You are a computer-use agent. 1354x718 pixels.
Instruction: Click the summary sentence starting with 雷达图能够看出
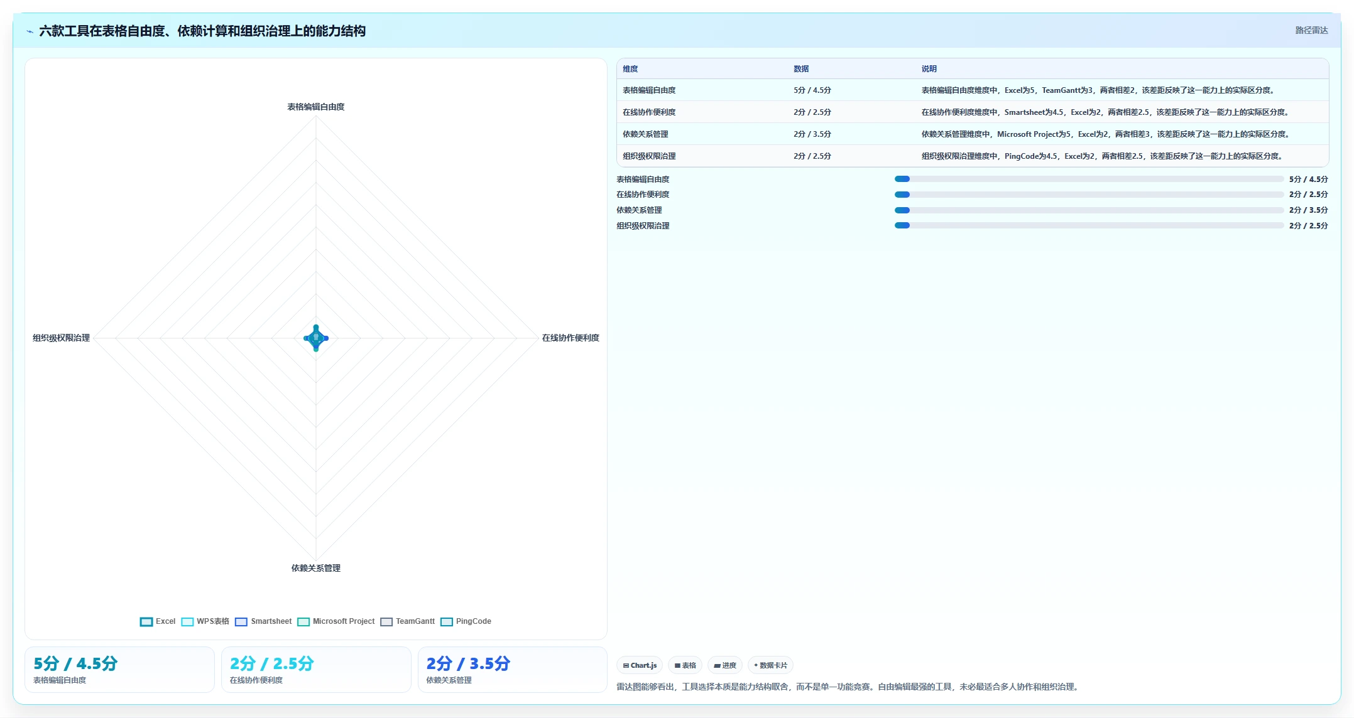849,687
